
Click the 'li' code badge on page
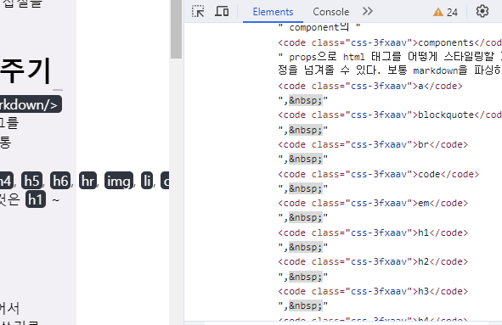[147, 181]
